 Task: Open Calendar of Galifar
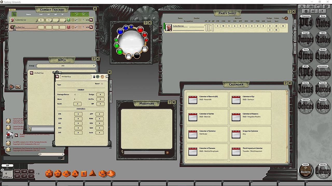tap(207, 117)
